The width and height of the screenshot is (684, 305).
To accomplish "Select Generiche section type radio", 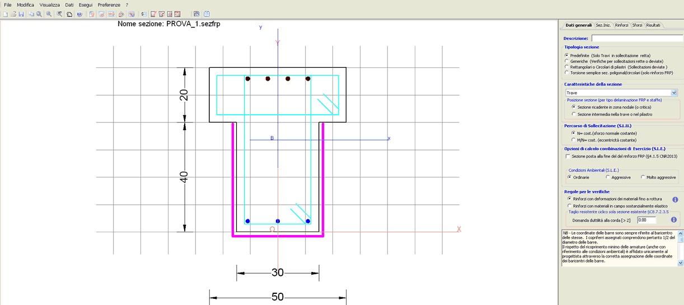I will click(x=567, y=61).
